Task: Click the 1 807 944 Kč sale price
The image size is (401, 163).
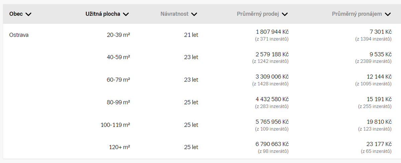Action: pyautogui.click(x=272, y=32)
